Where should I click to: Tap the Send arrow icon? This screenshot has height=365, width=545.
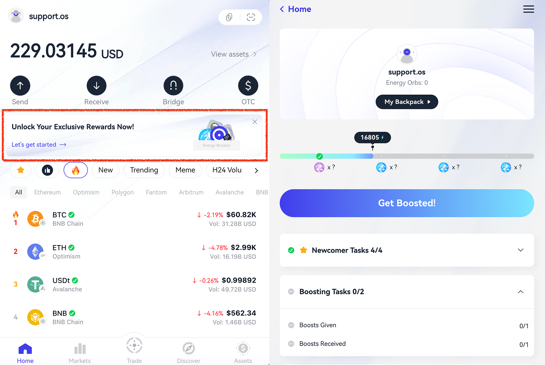(20, 85)
